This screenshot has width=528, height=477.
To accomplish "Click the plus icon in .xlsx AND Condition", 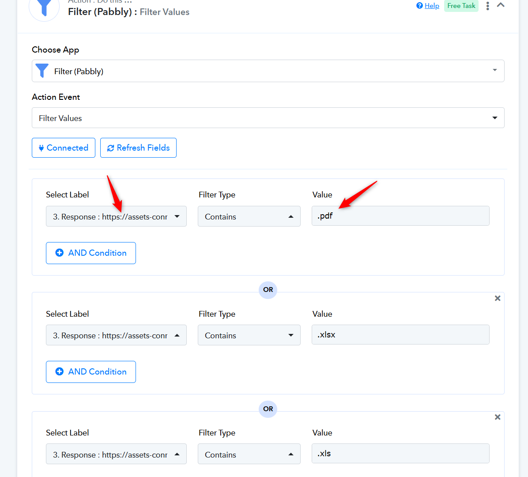I will 59,371.
